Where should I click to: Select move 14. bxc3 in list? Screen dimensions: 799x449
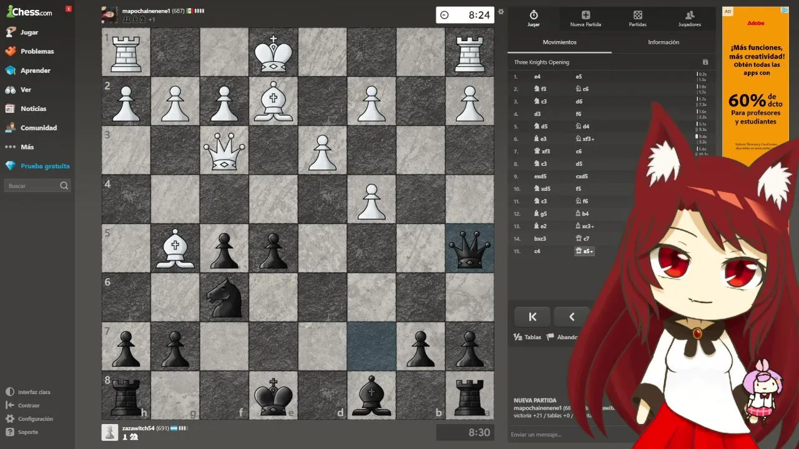tap(540, 239)
